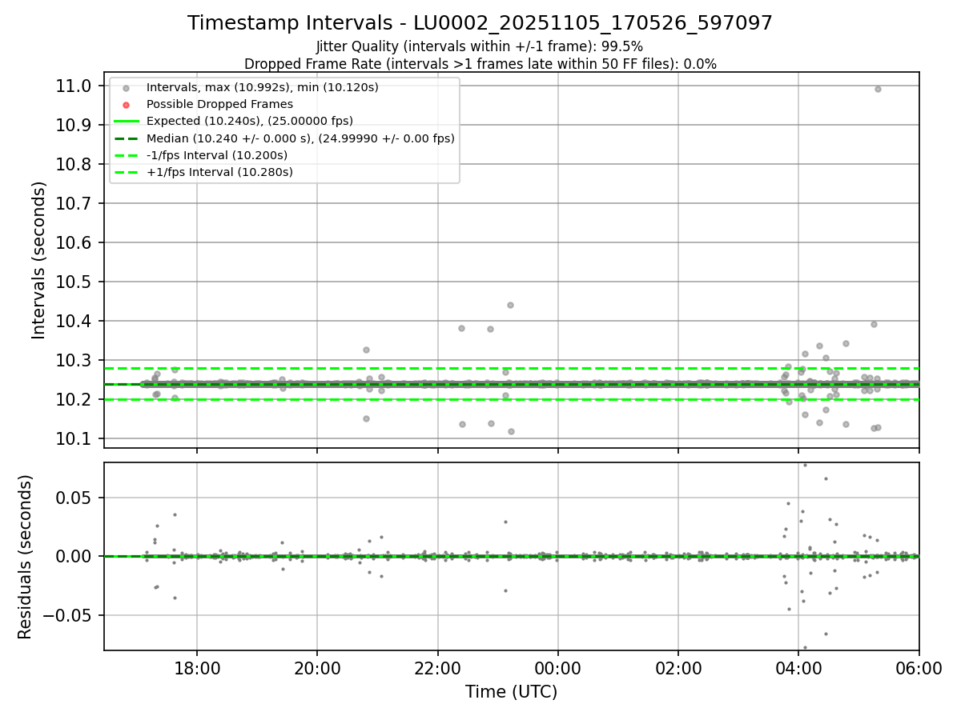The height and width of the screenshot is (720, 961).
Task: Click the 'Residuals (seconds)' y-axis label
Action: click(x=25, y=557)
